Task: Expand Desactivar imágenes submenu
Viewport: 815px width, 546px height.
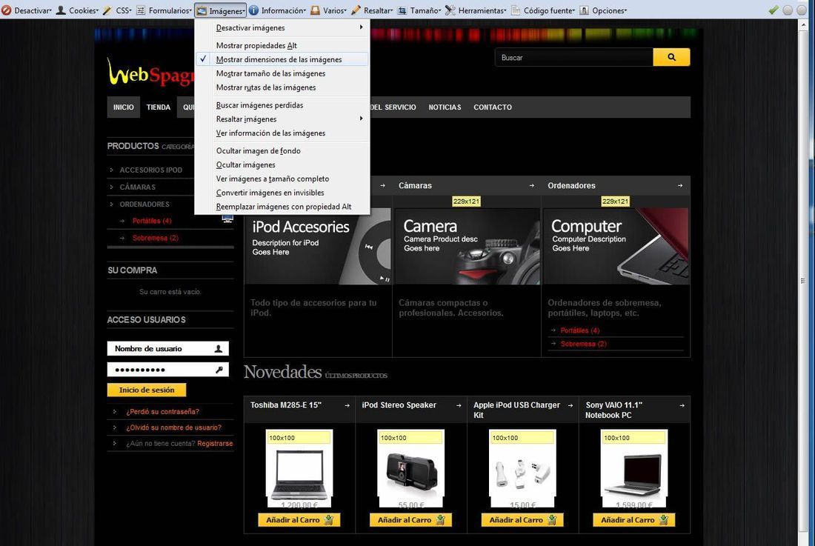Action: [x=282, y=27]
